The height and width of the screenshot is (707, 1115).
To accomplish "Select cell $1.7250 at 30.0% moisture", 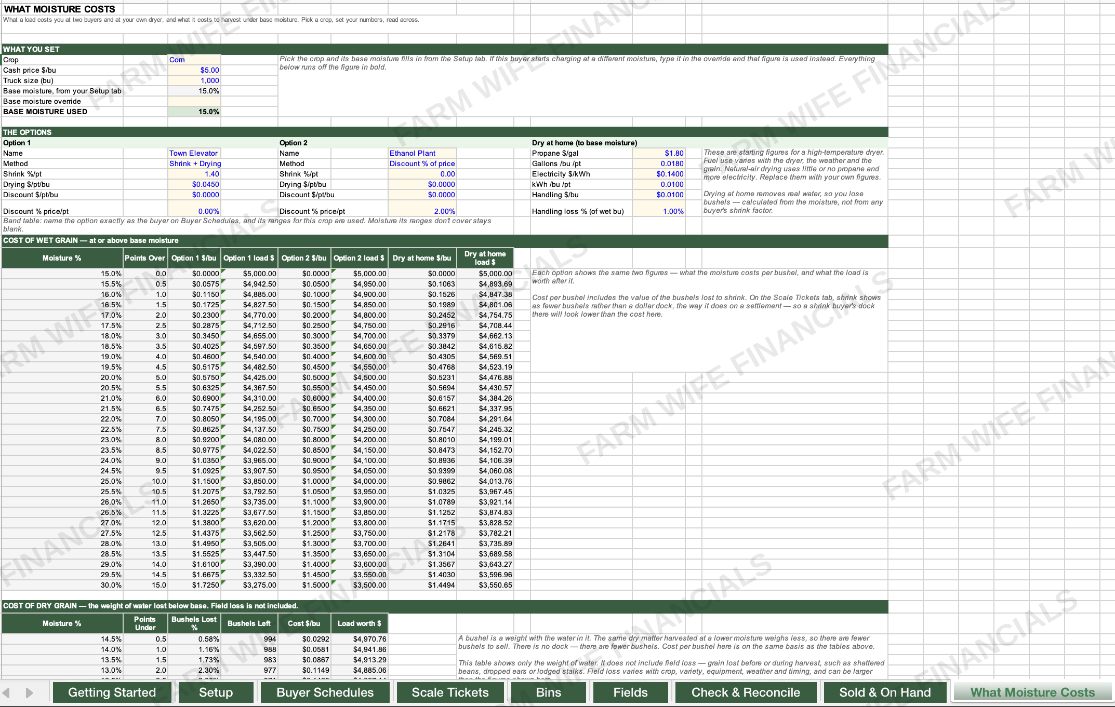I will 194,585.
